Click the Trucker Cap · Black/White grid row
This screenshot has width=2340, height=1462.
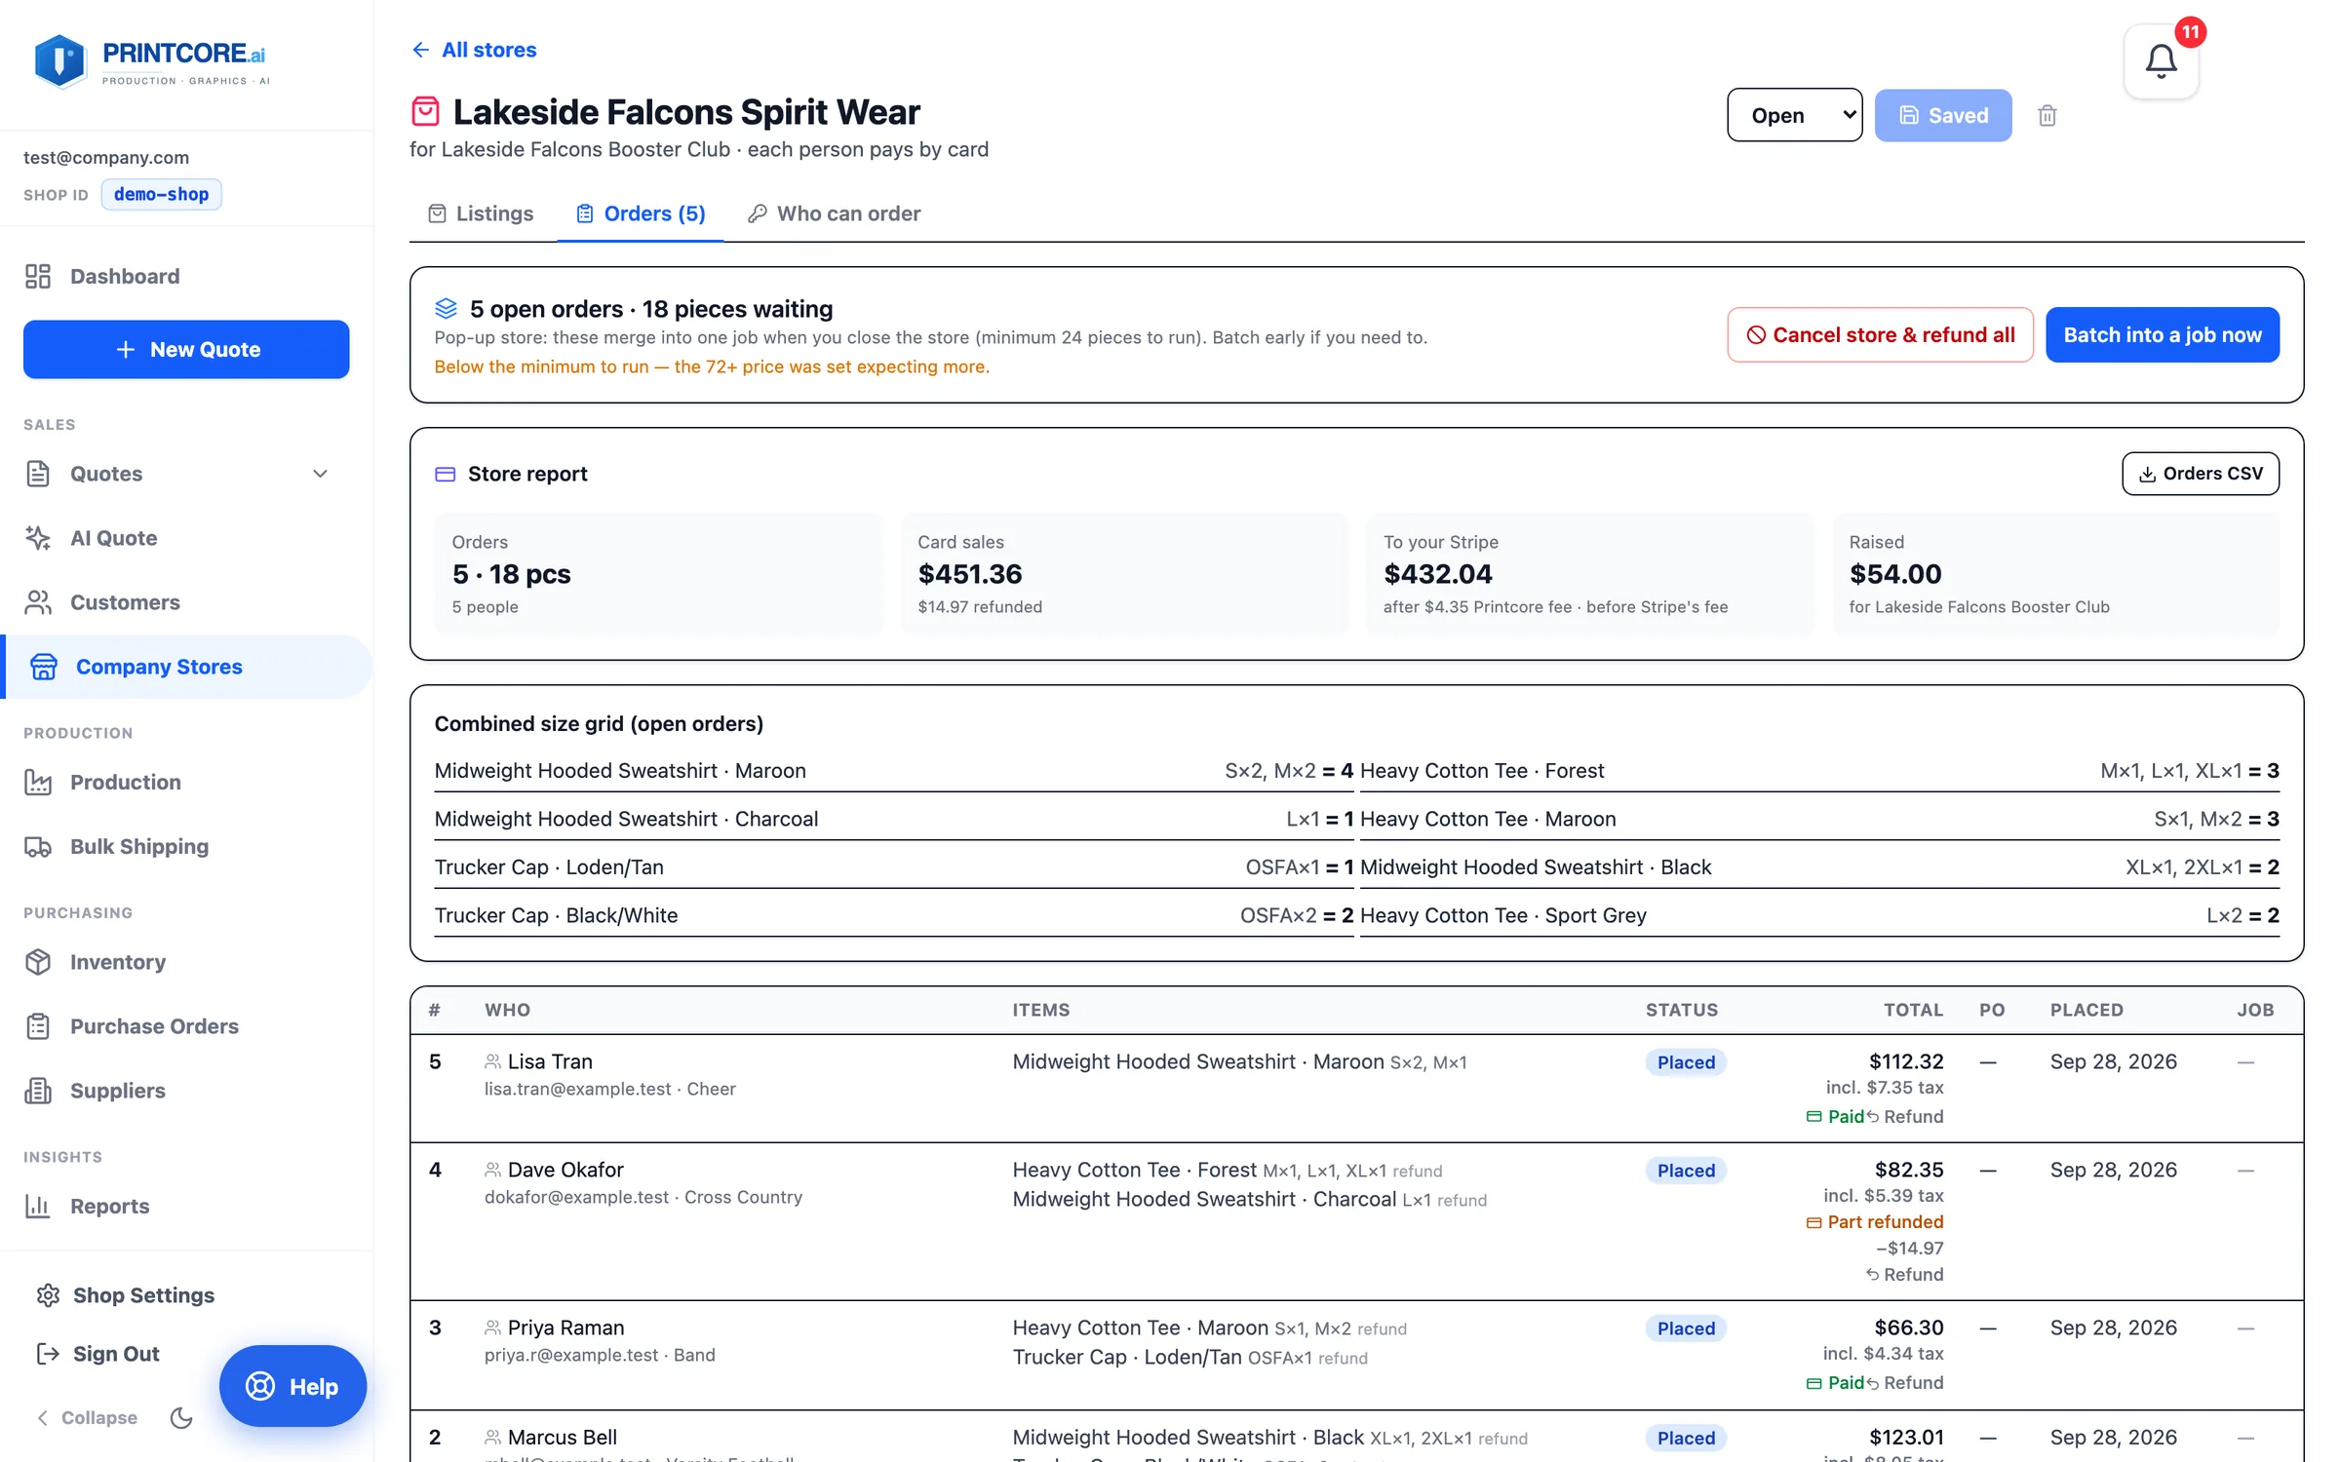893,915
